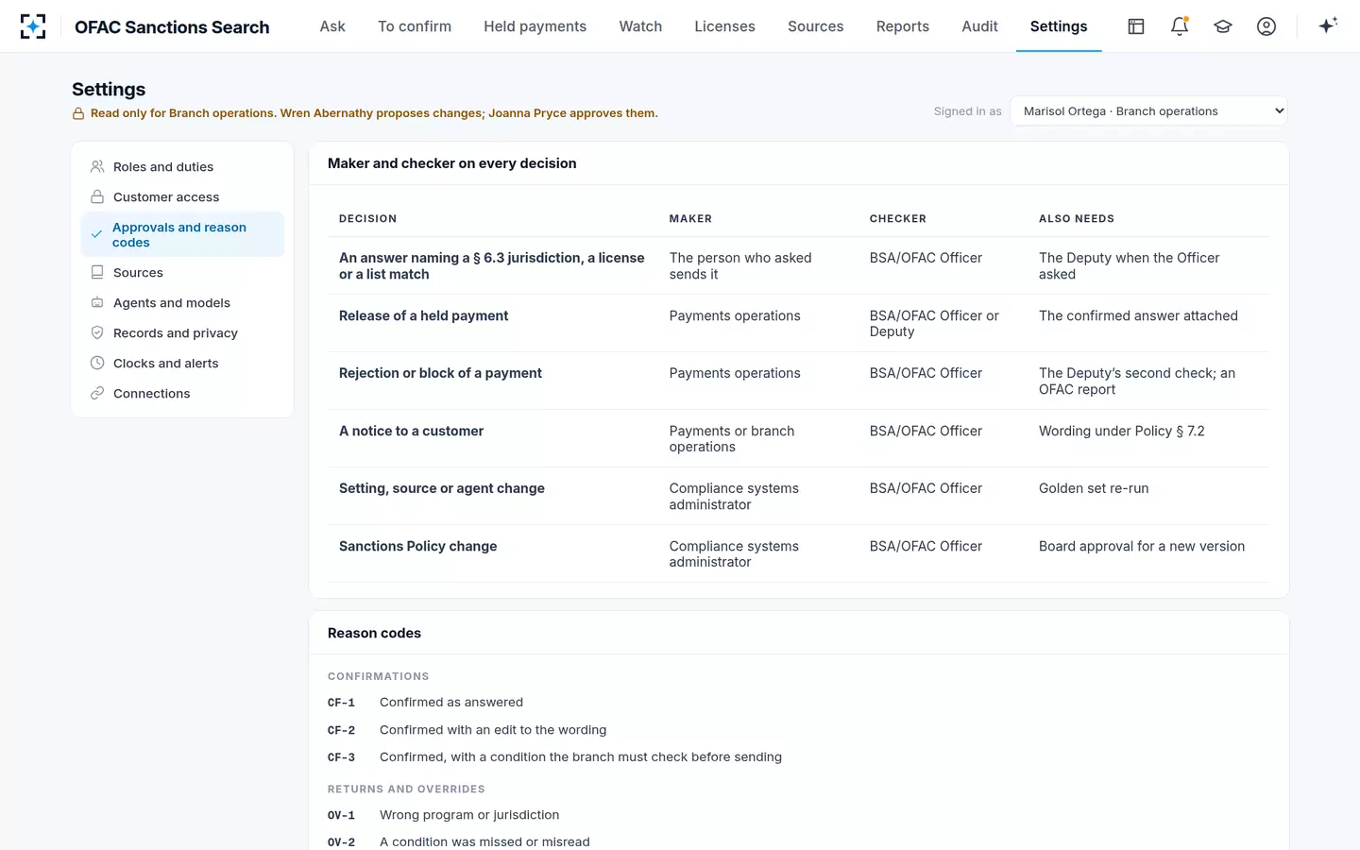Click the 'Wording under Policy § 7.2' cell
The image size is (1360, 850).
coord(1122,431)
